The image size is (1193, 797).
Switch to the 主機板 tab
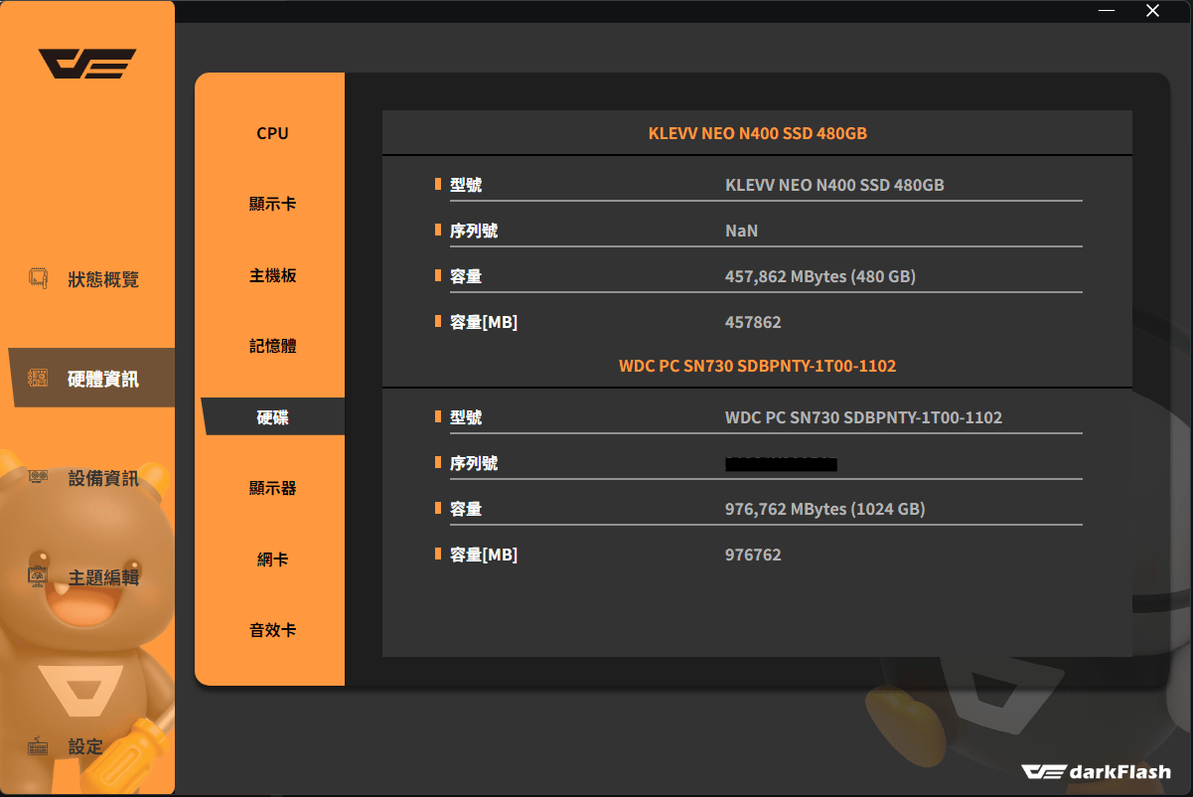tap(272, 275)
